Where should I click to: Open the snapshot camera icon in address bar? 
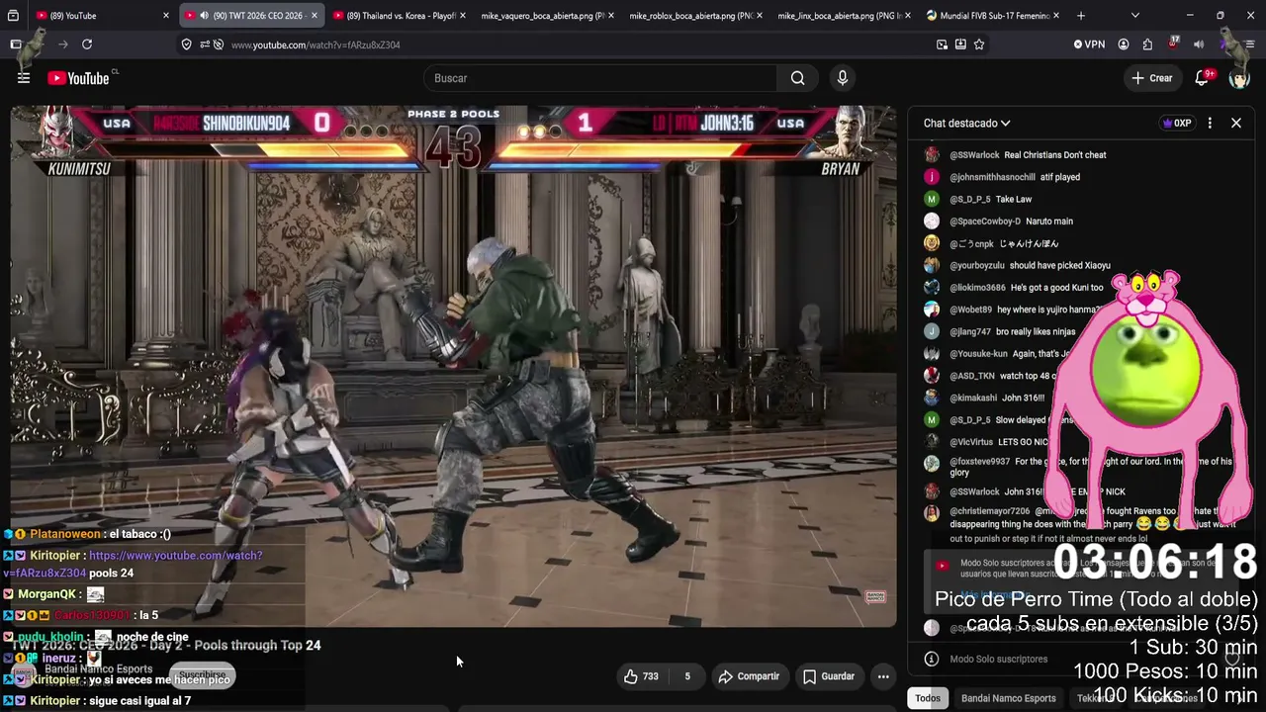942,44
